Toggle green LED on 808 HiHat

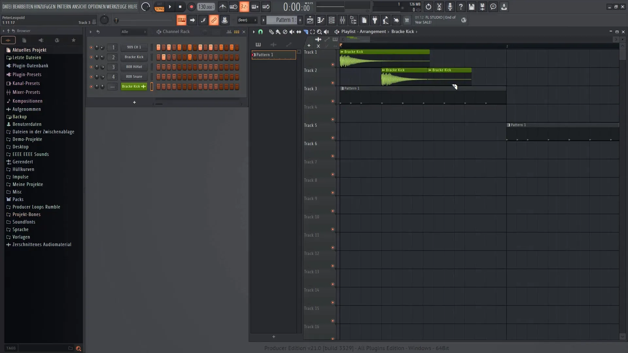tap(90, 66)
